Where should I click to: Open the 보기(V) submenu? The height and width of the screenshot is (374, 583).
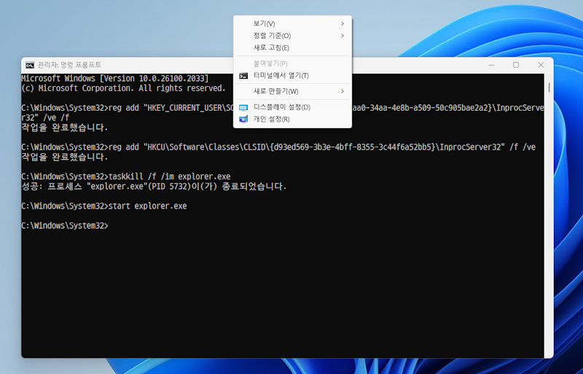[292, 24]
